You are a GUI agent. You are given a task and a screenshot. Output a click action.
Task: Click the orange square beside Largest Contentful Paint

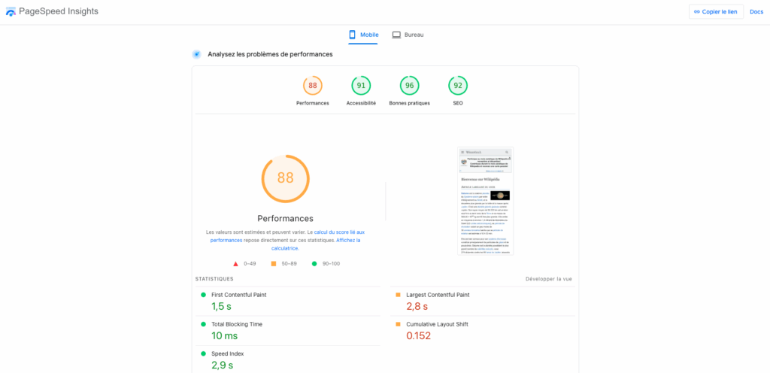(x=398, y=295)
